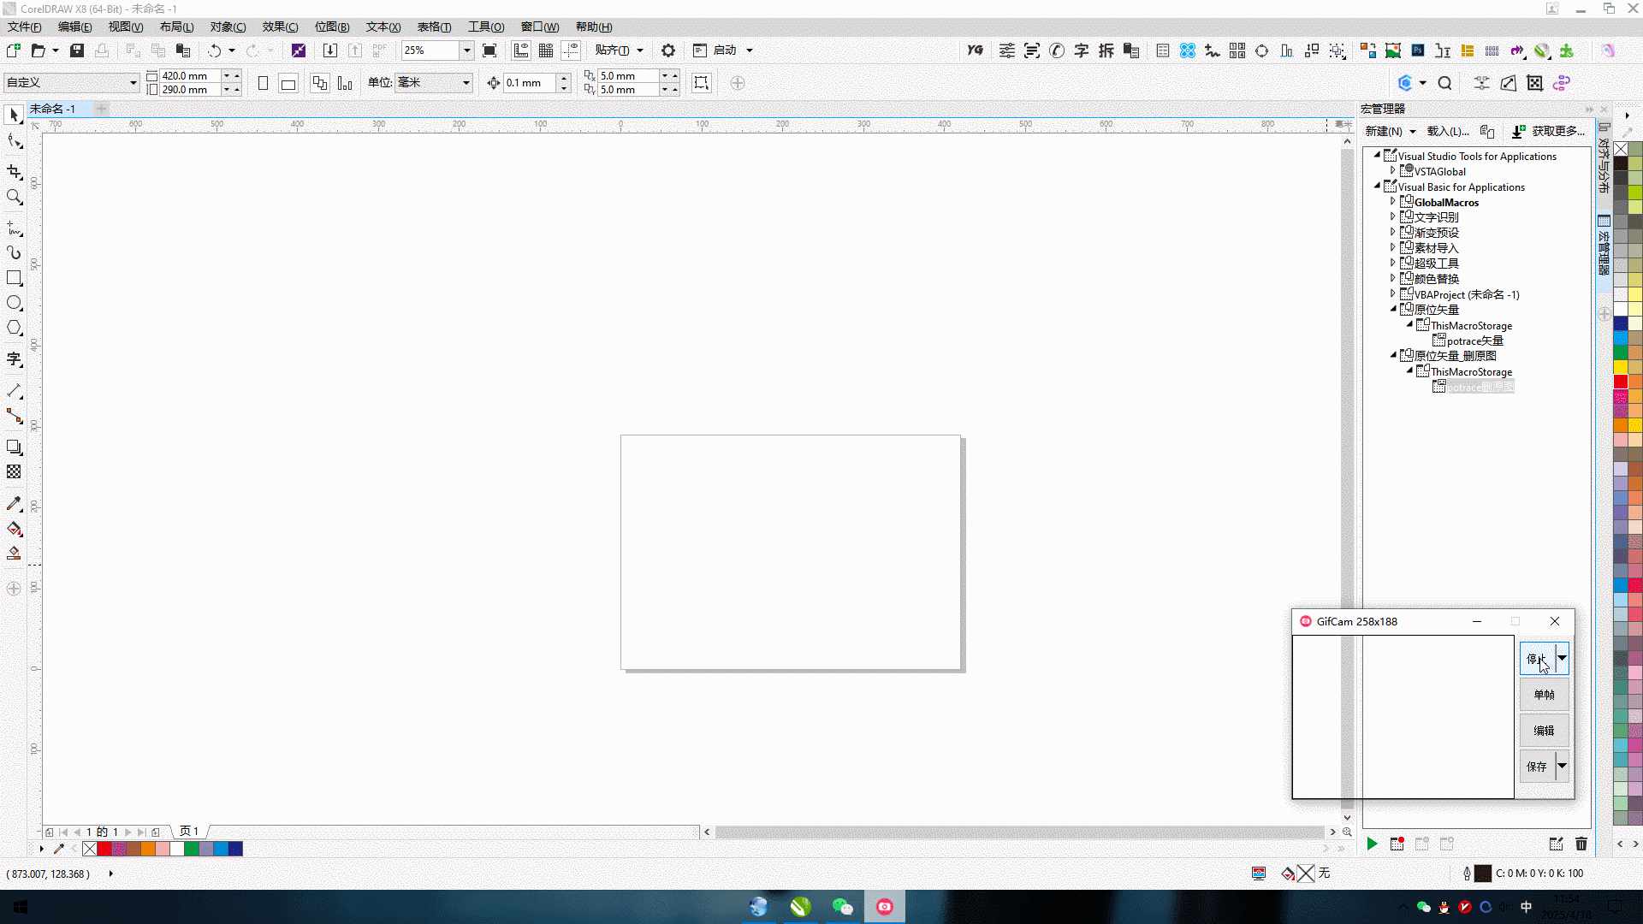Open the zoom level 25% dropdown

tap(466, 50)
